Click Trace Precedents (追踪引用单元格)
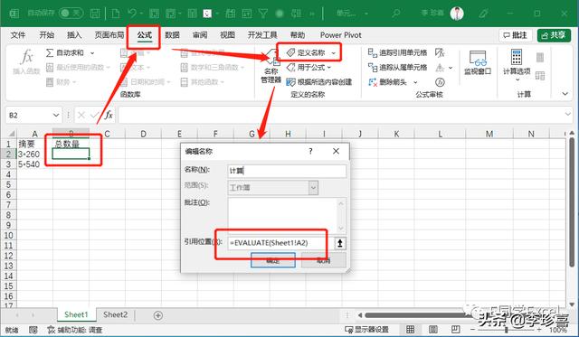Viewport: 579px width, 337px height. (397, 53)
